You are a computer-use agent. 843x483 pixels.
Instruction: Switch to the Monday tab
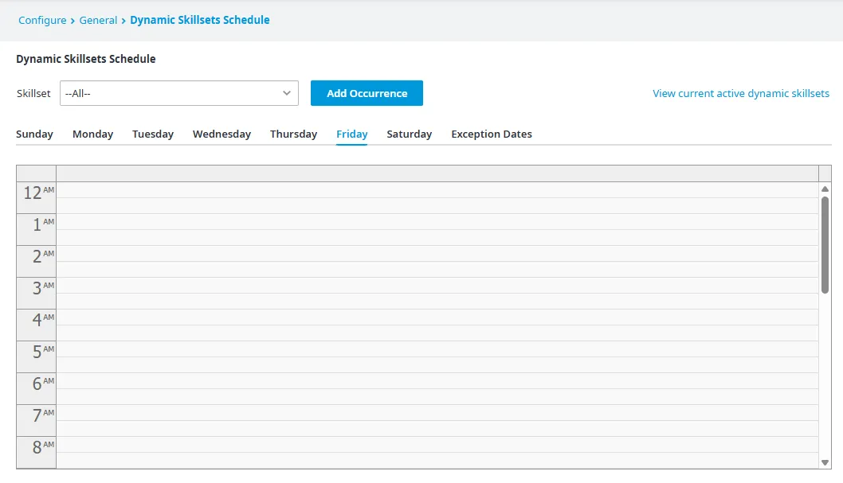(x=93, y=134)
